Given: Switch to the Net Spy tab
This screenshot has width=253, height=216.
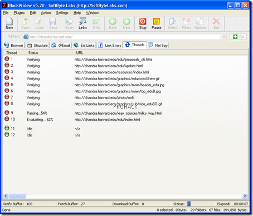Looking at the screenshot, I should tap(158, 45).
